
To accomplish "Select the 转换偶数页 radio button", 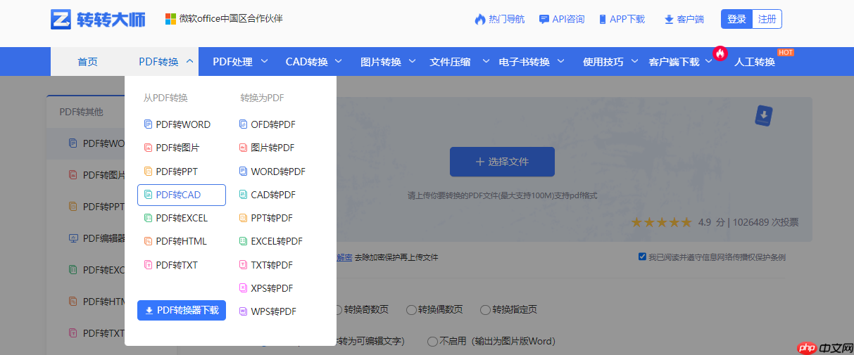I will 412,310.
